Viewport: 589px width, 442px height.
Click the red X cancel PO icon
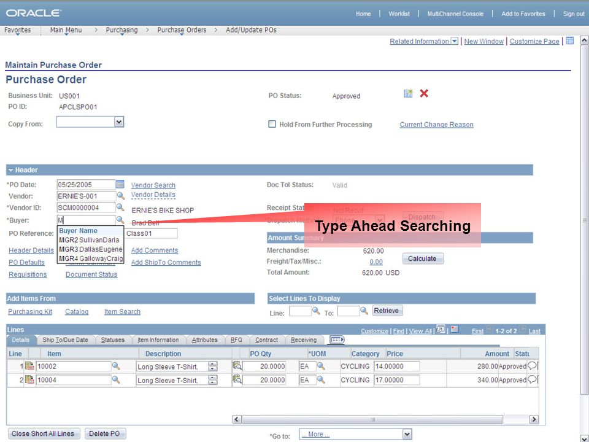tap(424, 93)
